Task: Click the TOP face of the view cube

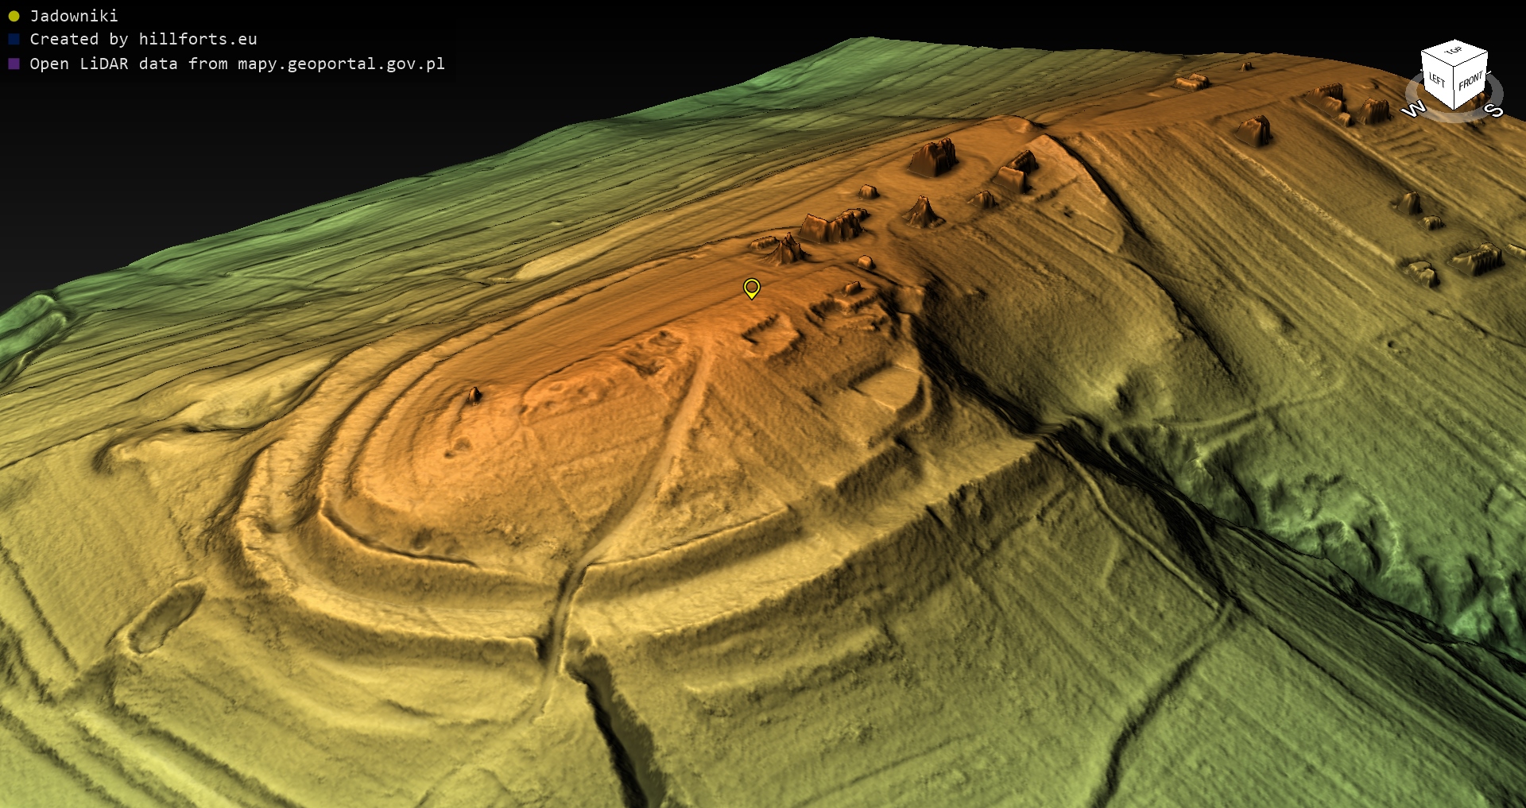Action: (1454, 52)
